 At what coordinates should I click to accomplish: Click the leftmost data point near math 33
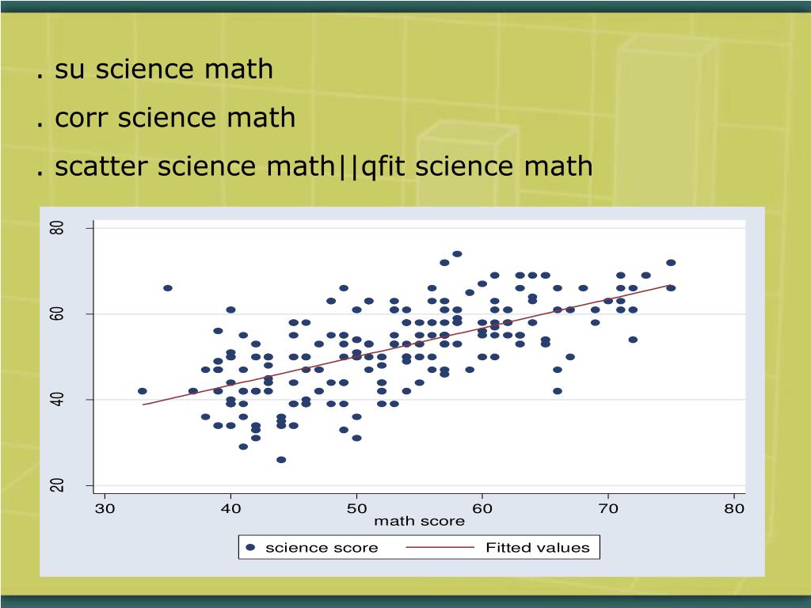pyautogui.click(x=143, y=391)
